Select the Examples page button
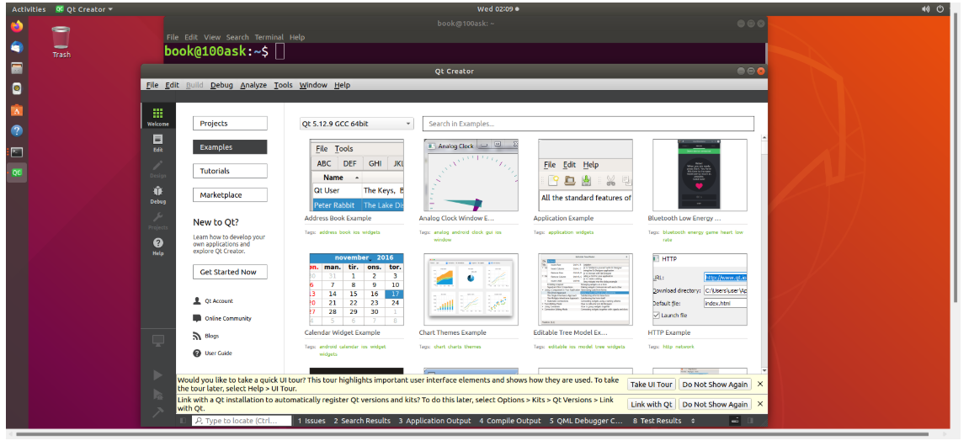 [230, 147]
